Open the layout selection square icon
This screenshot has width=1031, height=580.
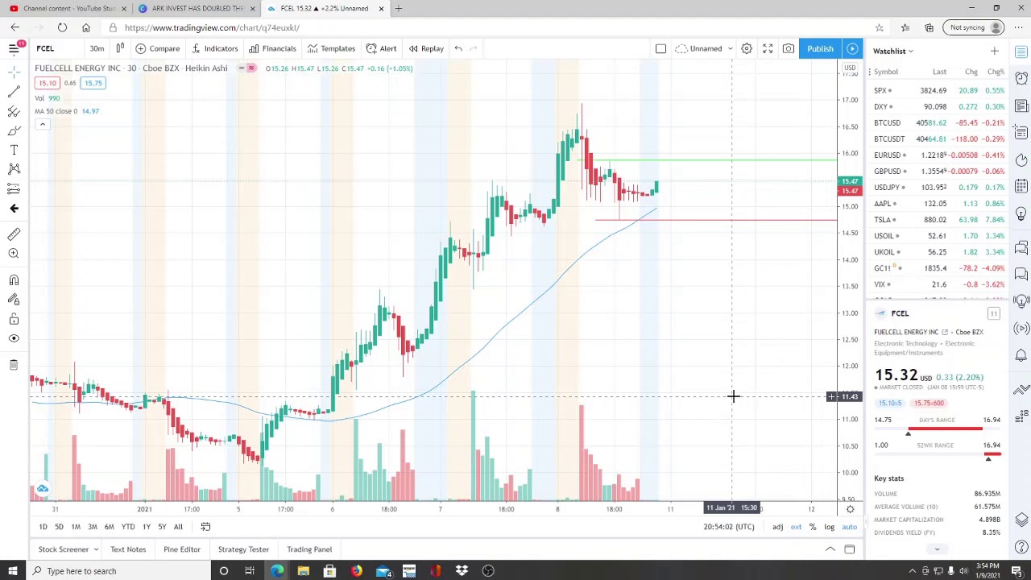(x=660, y=48)
